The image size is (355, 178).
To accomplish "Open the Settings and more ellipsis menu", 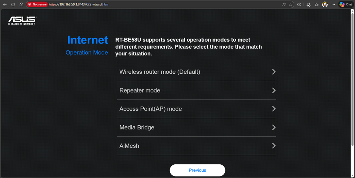I will (333, 4).
